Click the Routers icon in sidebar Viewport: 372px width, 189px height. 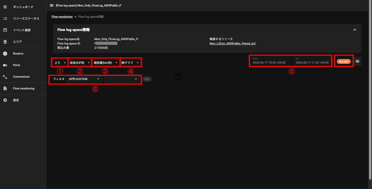(5, 54)
